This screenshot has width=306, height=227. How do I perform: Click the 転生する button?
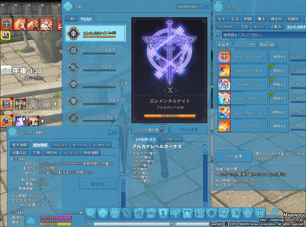98,184
